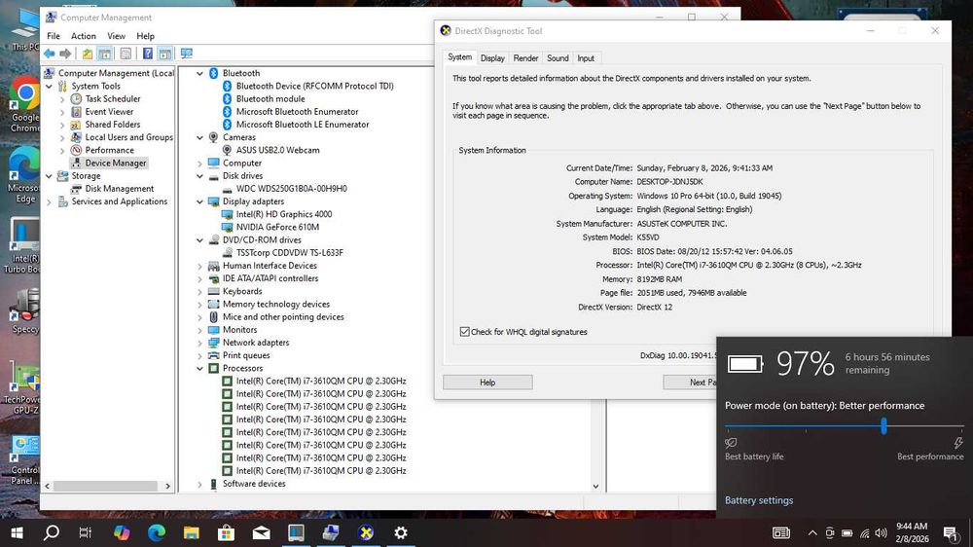This screenshot has width=973, height=547.
Task: Expand the Computer category
Action: (x=199, y=164)
